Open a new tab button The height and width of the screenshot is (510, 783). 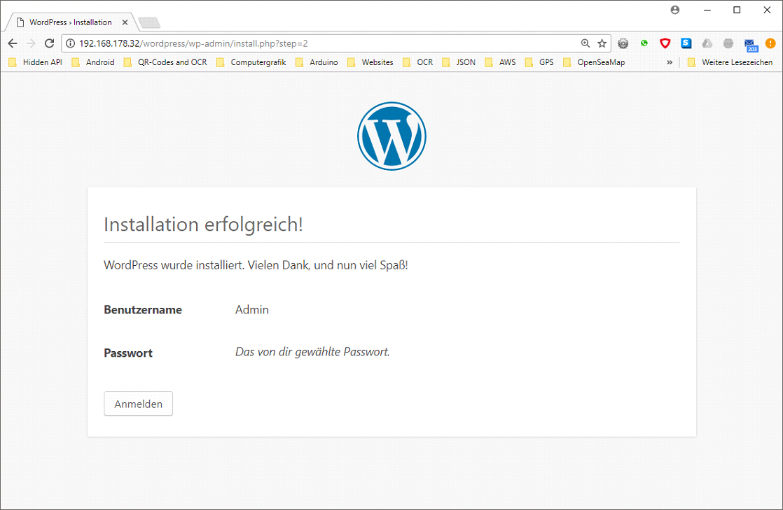149,22
